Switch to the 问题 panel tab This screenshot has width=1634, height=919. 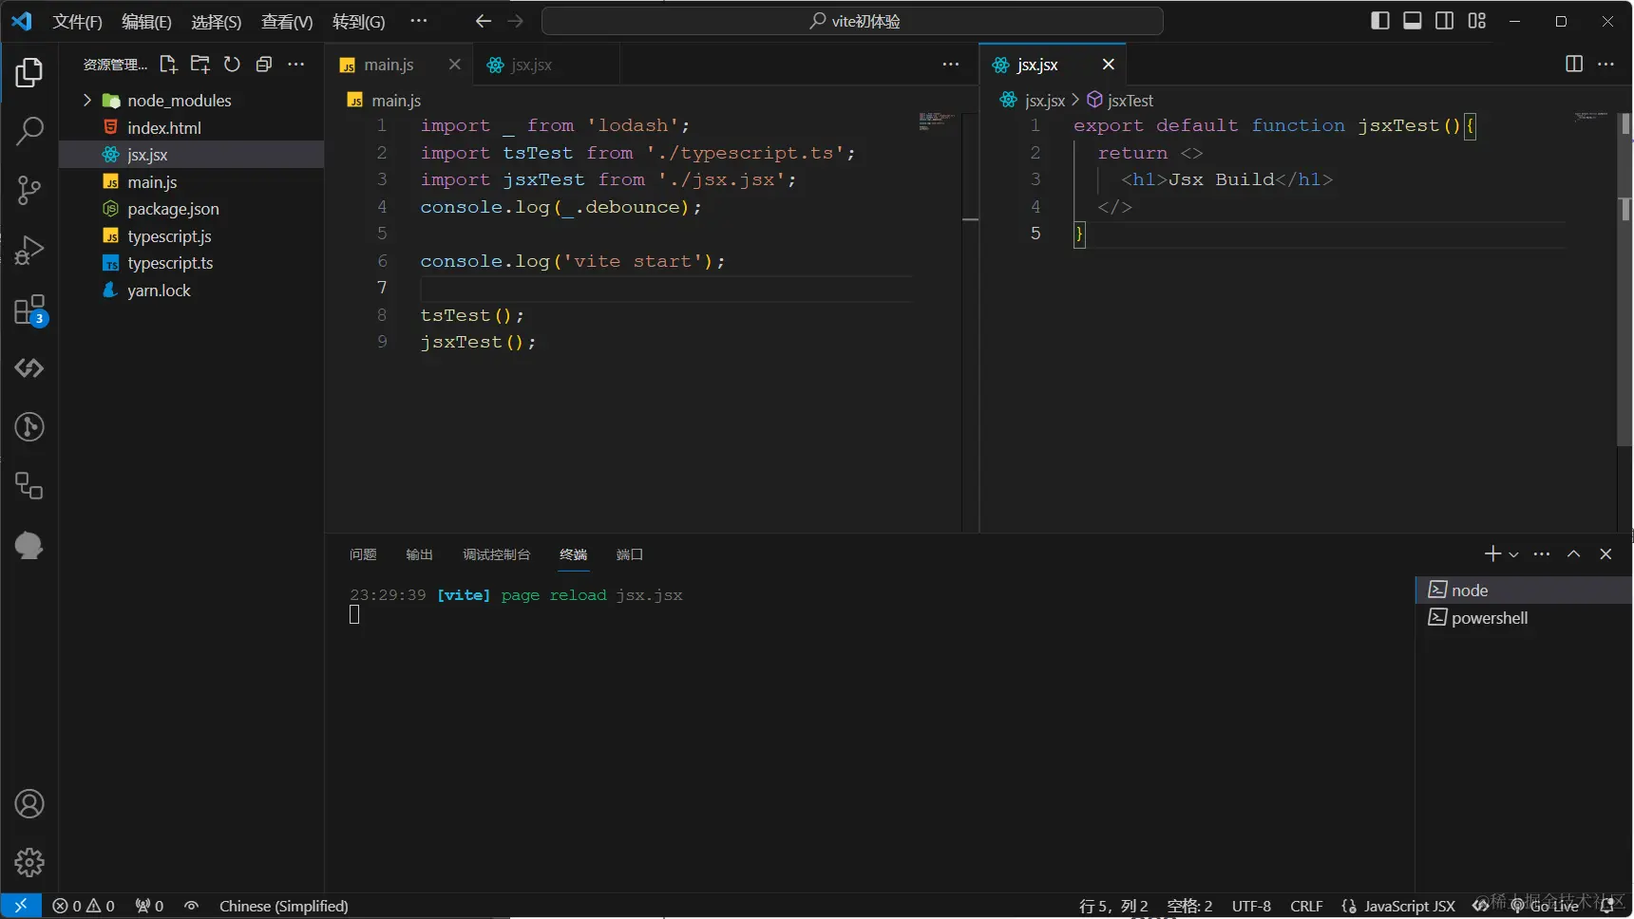pyautogui.click(x=363, y=554)
